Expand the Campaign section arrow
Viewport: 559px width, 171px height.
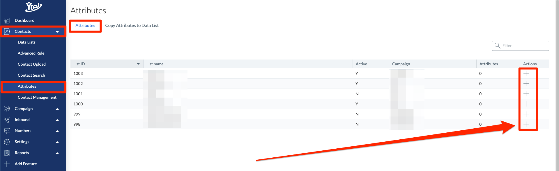[57, 109]
